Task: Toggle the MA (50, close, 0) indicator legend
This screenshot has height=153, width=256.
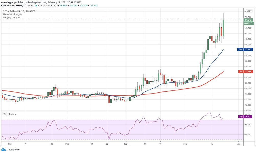Action: 12,17
